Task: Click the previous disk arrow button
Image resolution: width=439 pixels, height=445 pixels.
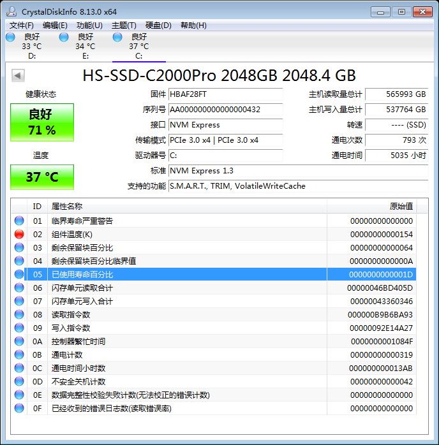Action: 18,76
